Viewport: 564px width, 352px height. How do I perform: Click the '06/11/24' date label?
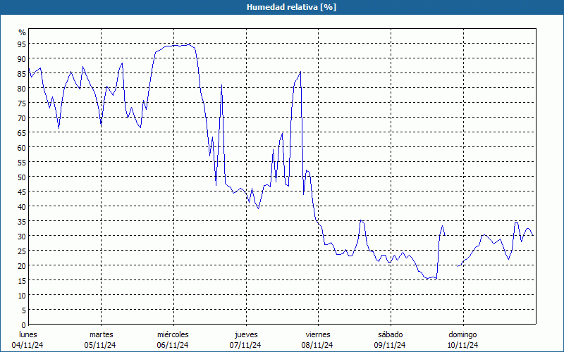173,345
